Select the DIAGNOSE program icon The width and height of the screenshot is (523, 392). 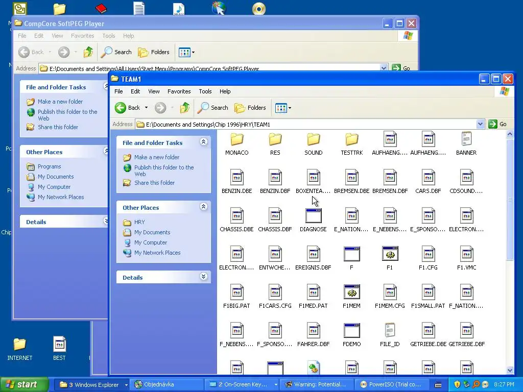(x=313, y=220)
